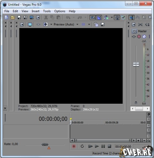Lock Master fader channels padlock

coord(136,103)
